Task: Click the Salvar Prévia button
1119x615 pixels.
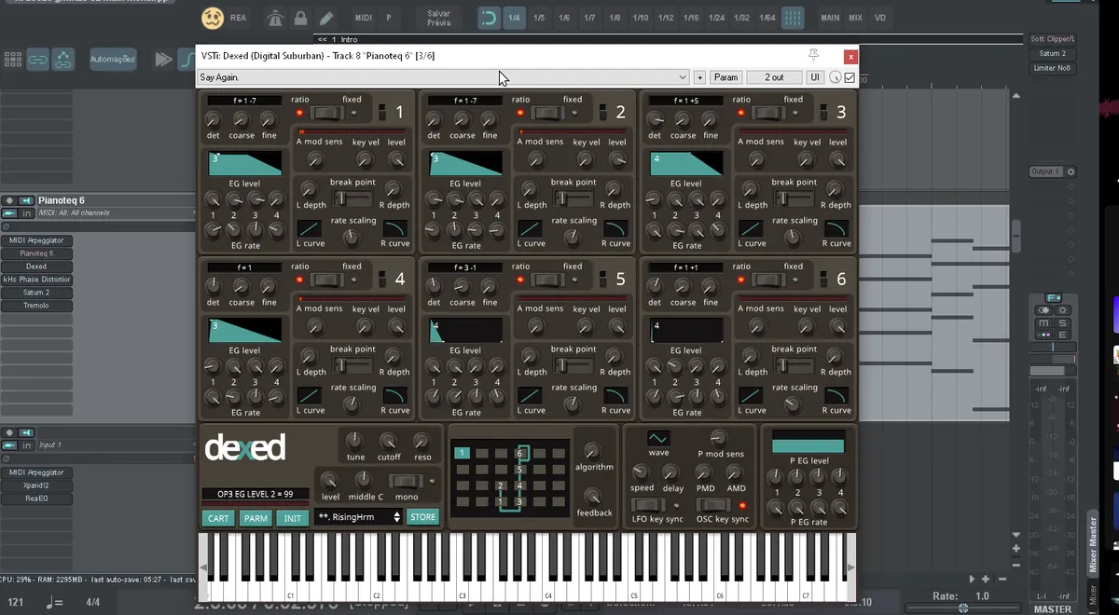Action: point(438,18)
